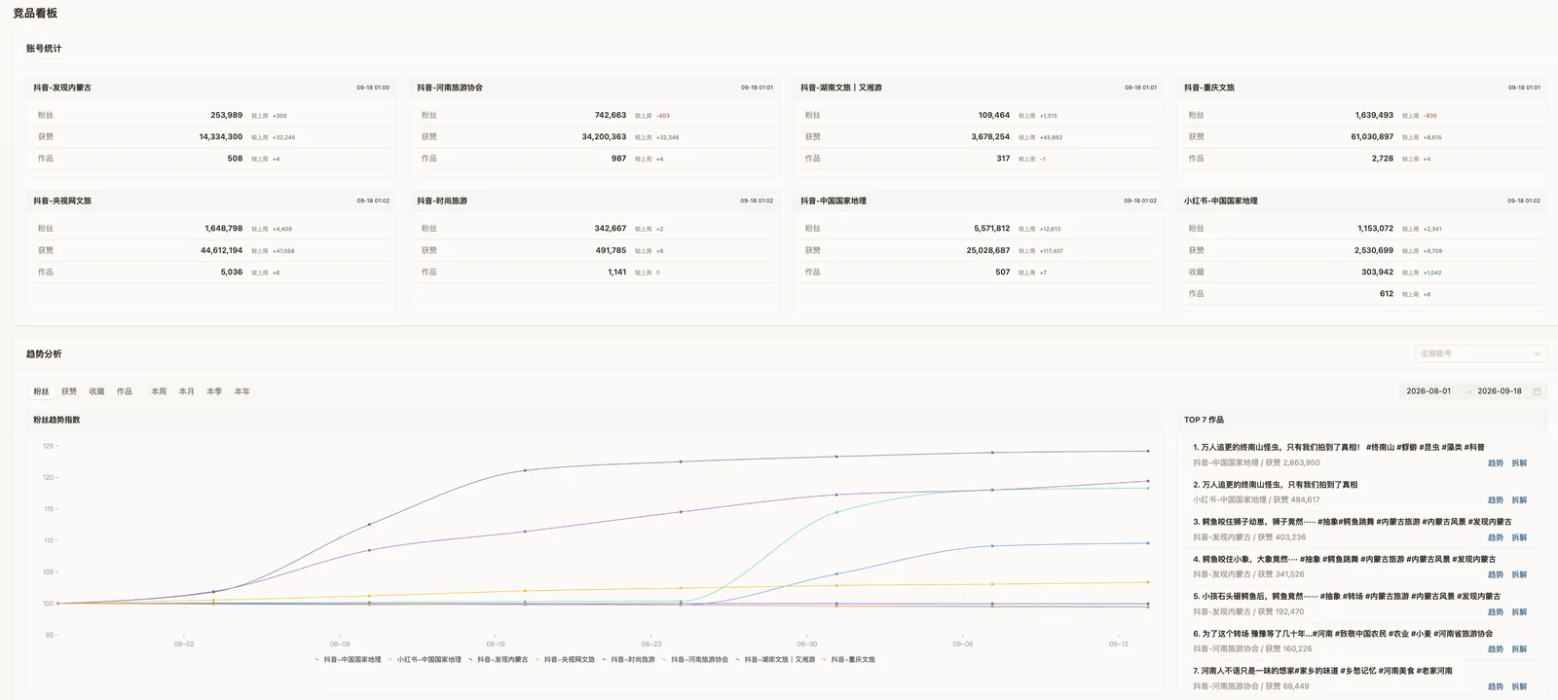Open 趋势 for the 小红书 work 2
Viewport: 1558px width, 700px height.
1496,500
